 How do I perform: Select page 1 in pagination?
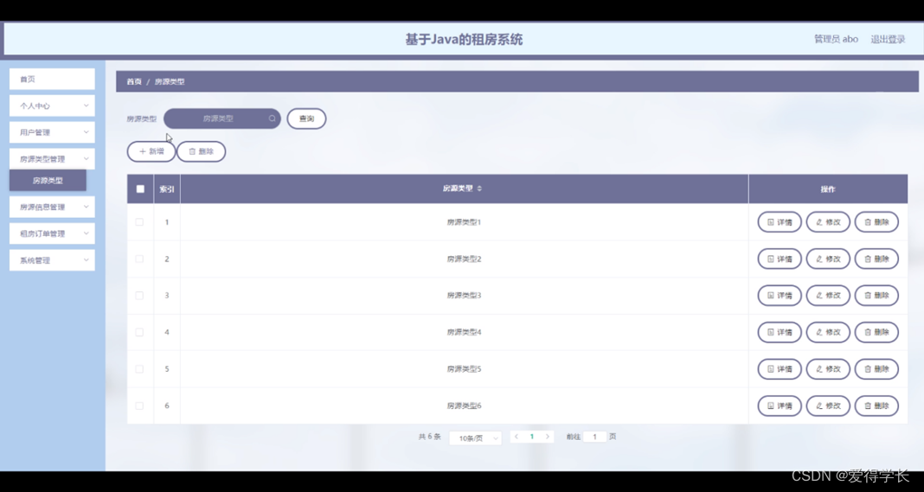pos(531,437)
